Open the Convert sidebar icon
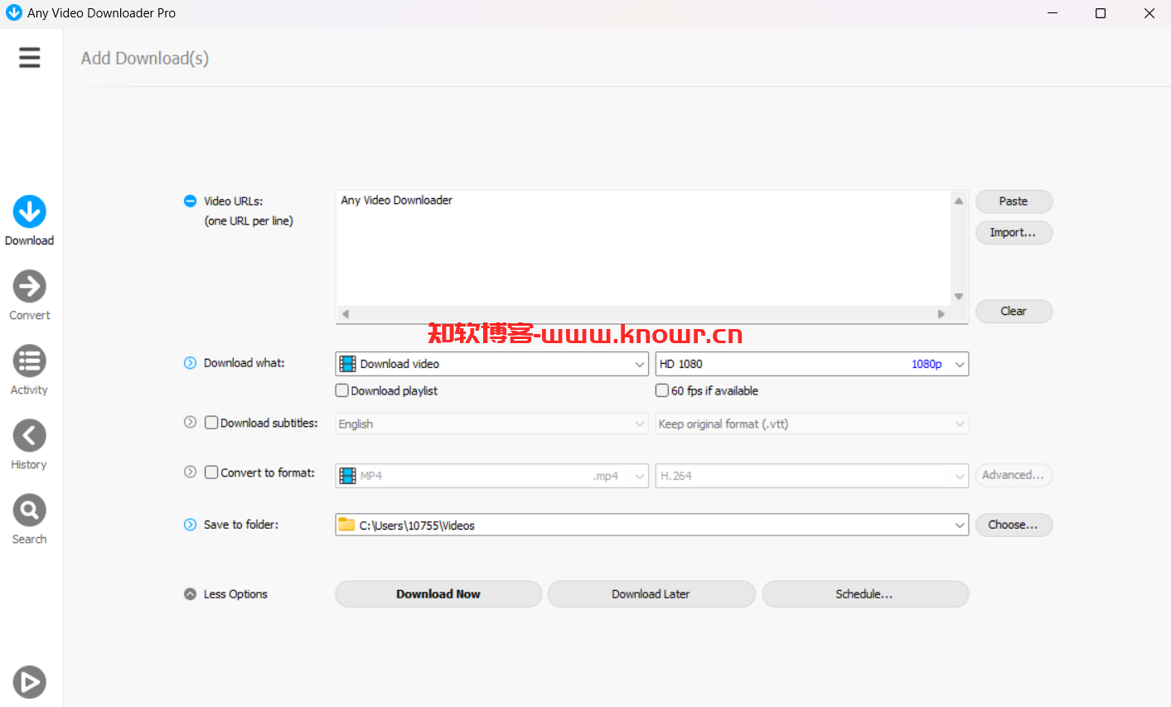This screenshot has height=707, width=1171. (29, 287)
